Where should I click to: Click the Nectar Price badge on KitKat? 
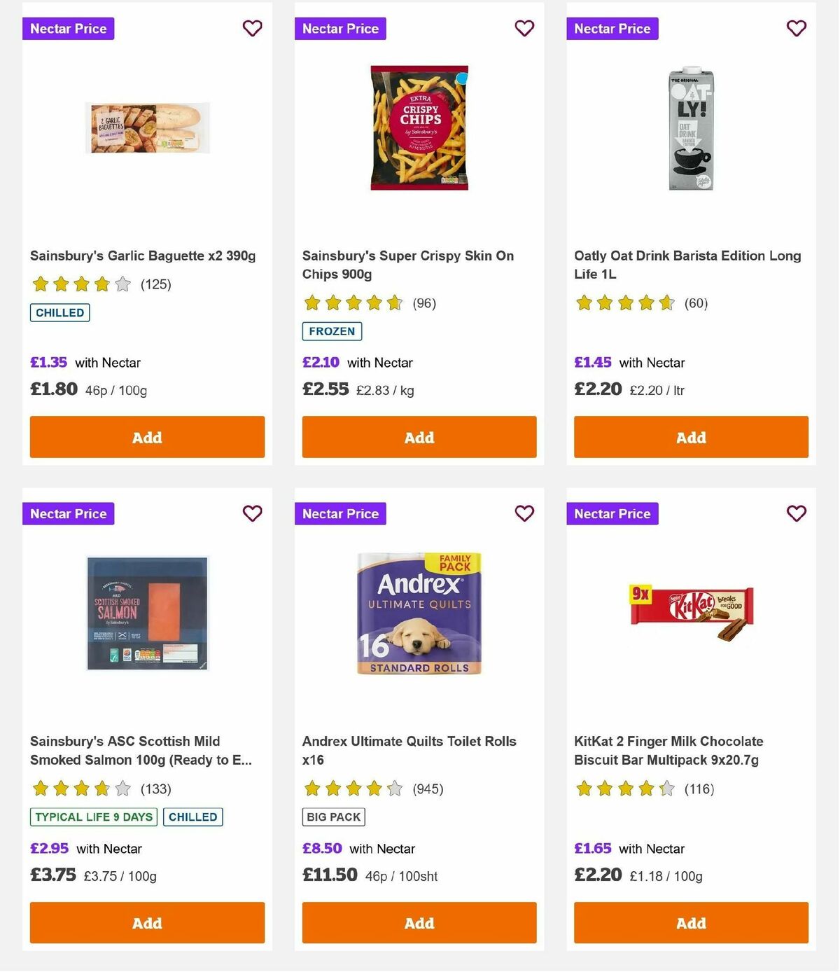pos(612,513)
